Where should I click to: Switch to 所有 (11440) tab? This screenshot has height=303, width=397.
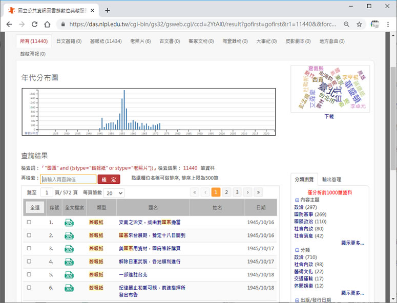click(x=34, y=41)
